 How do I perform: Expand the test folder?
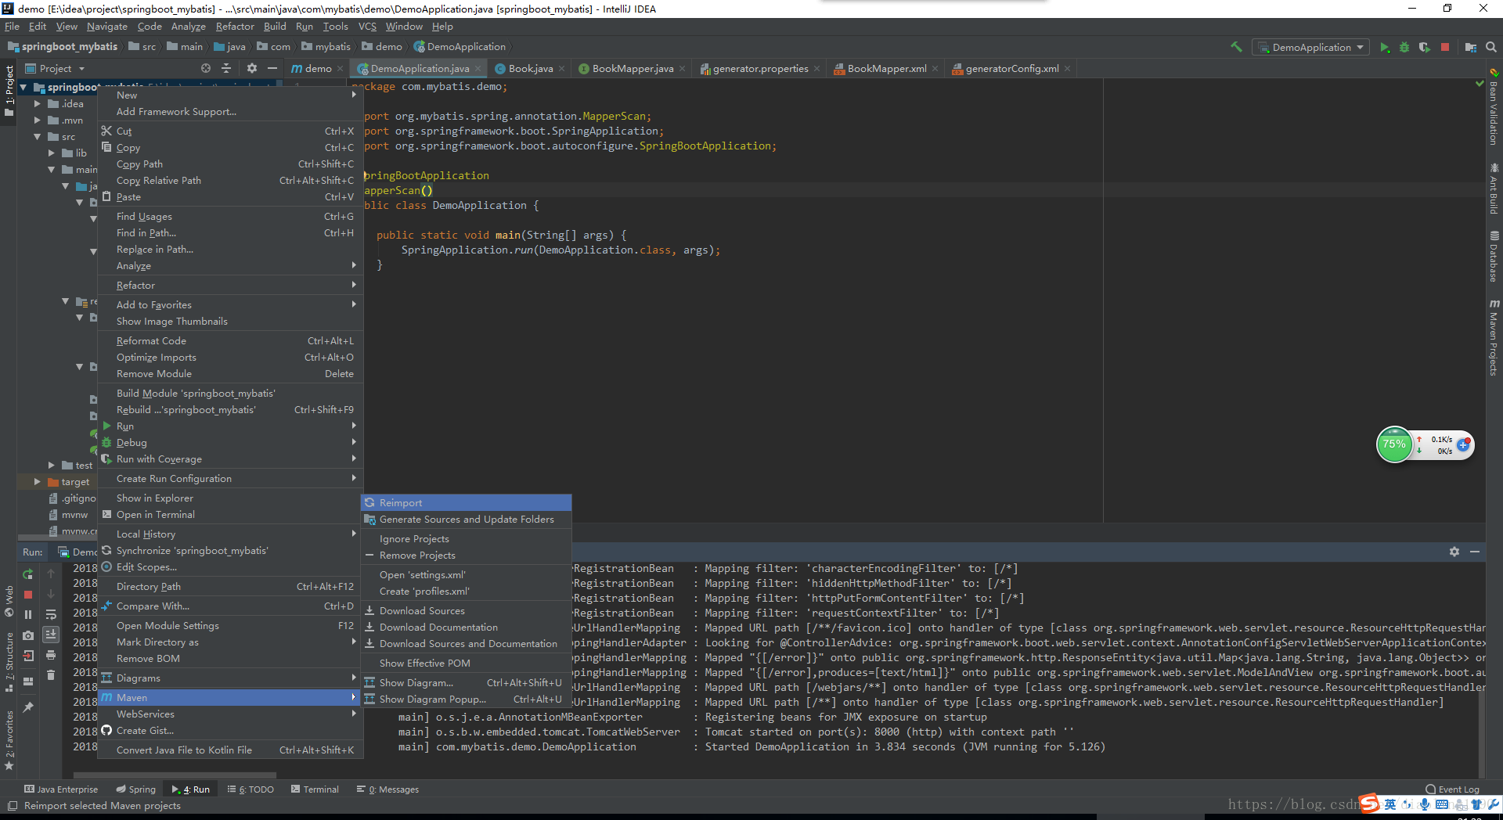[x=52, y=465]
